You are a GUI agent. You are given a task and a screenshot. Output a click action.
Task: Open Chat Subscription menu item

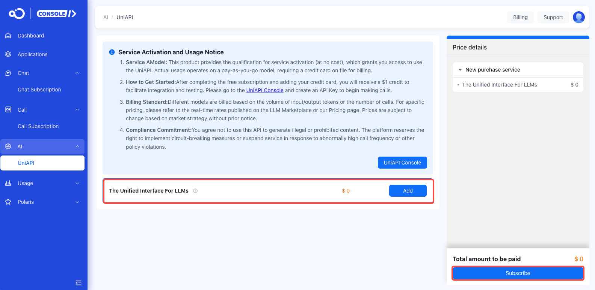(39, 90)
